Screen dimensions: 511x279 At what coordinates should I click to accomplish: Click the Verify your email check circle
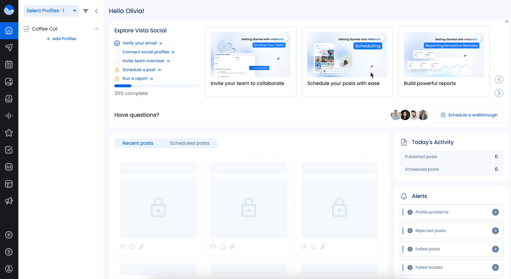(117, 43)
